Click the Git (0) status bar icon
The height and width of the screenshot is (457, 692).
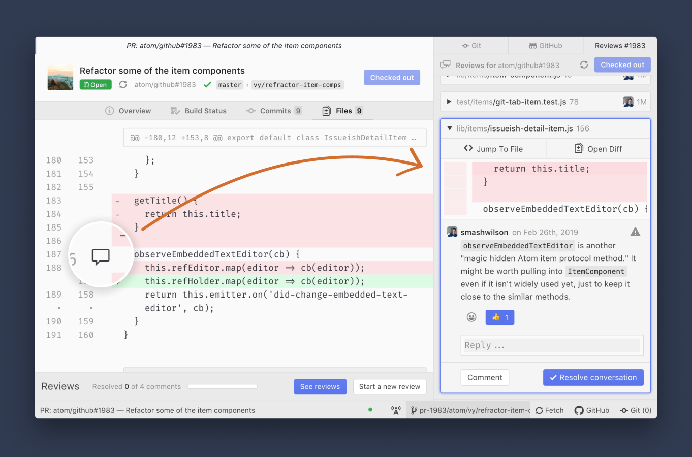pyautogui.click(x=635, y=410)
